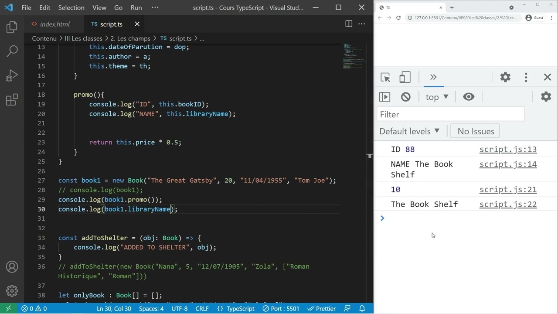Open the View menu
Viewport: 558px width, 314px height.
coord(99,7)
